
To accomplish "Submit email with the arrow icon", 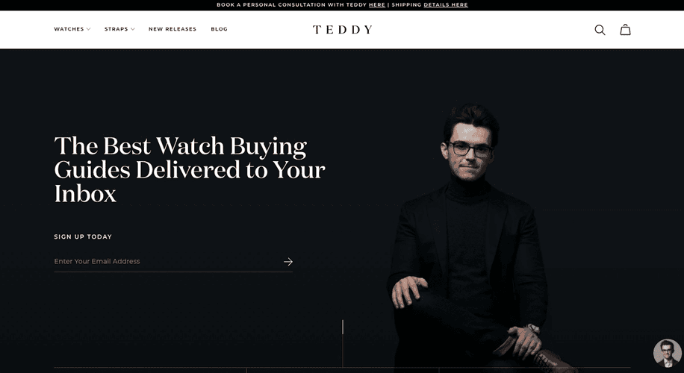I will click(x=288, y=261).
